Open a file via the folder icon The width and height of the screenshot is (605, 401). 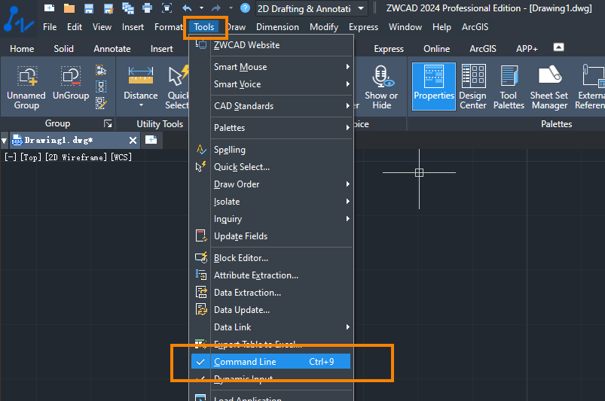coord(69,8)
